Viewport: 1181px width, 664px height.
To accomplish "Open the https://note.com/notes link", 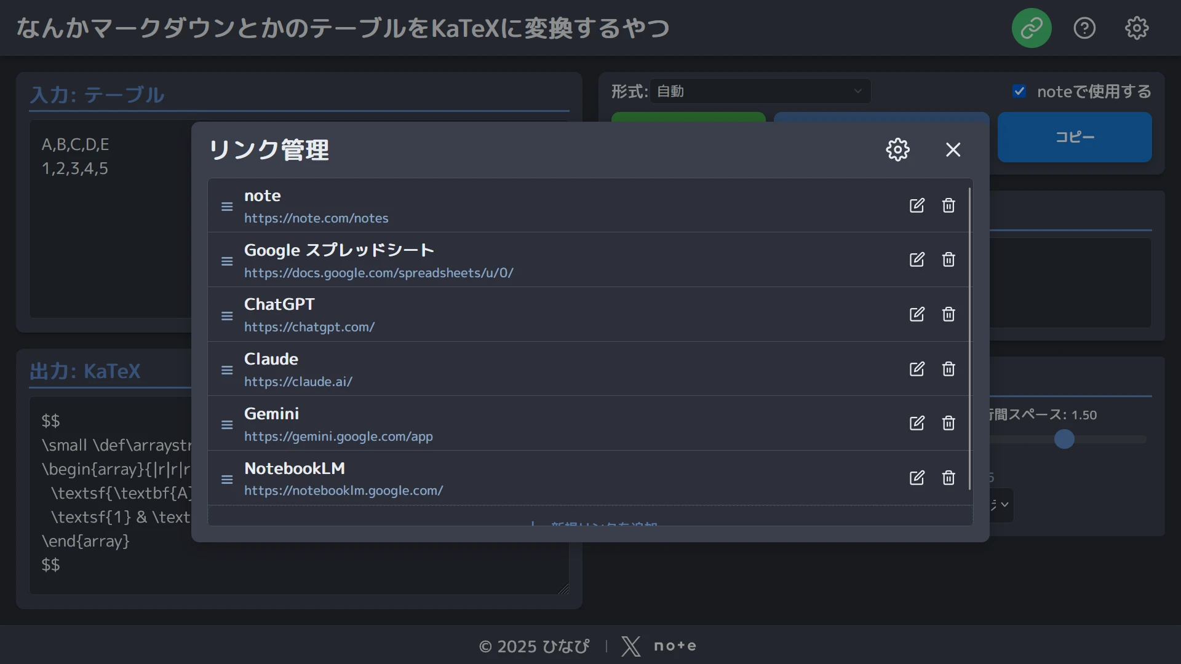I will [x=316, y=218].
